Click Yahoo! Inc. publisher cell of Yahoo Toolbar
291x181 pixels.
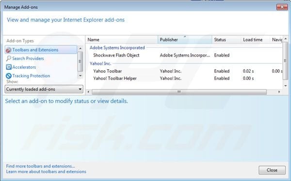coord(171,71)
